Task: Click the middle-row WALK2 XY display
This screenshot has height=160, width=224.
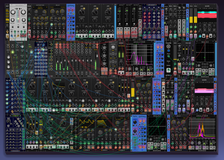Action: pyautogui.click(x=205, y=53)
